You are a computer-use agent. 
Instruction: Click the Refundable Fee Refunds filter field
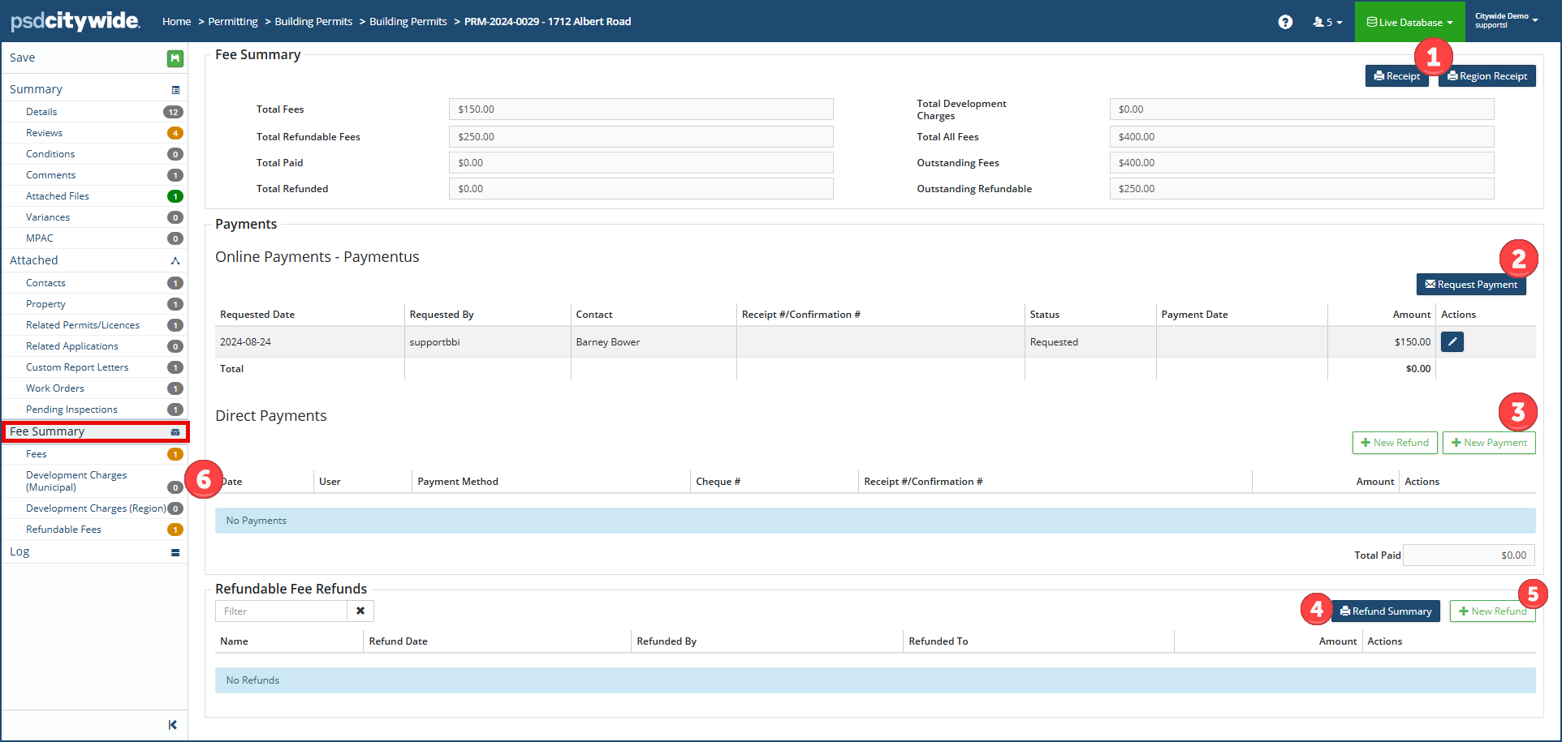tap(281, 611)
